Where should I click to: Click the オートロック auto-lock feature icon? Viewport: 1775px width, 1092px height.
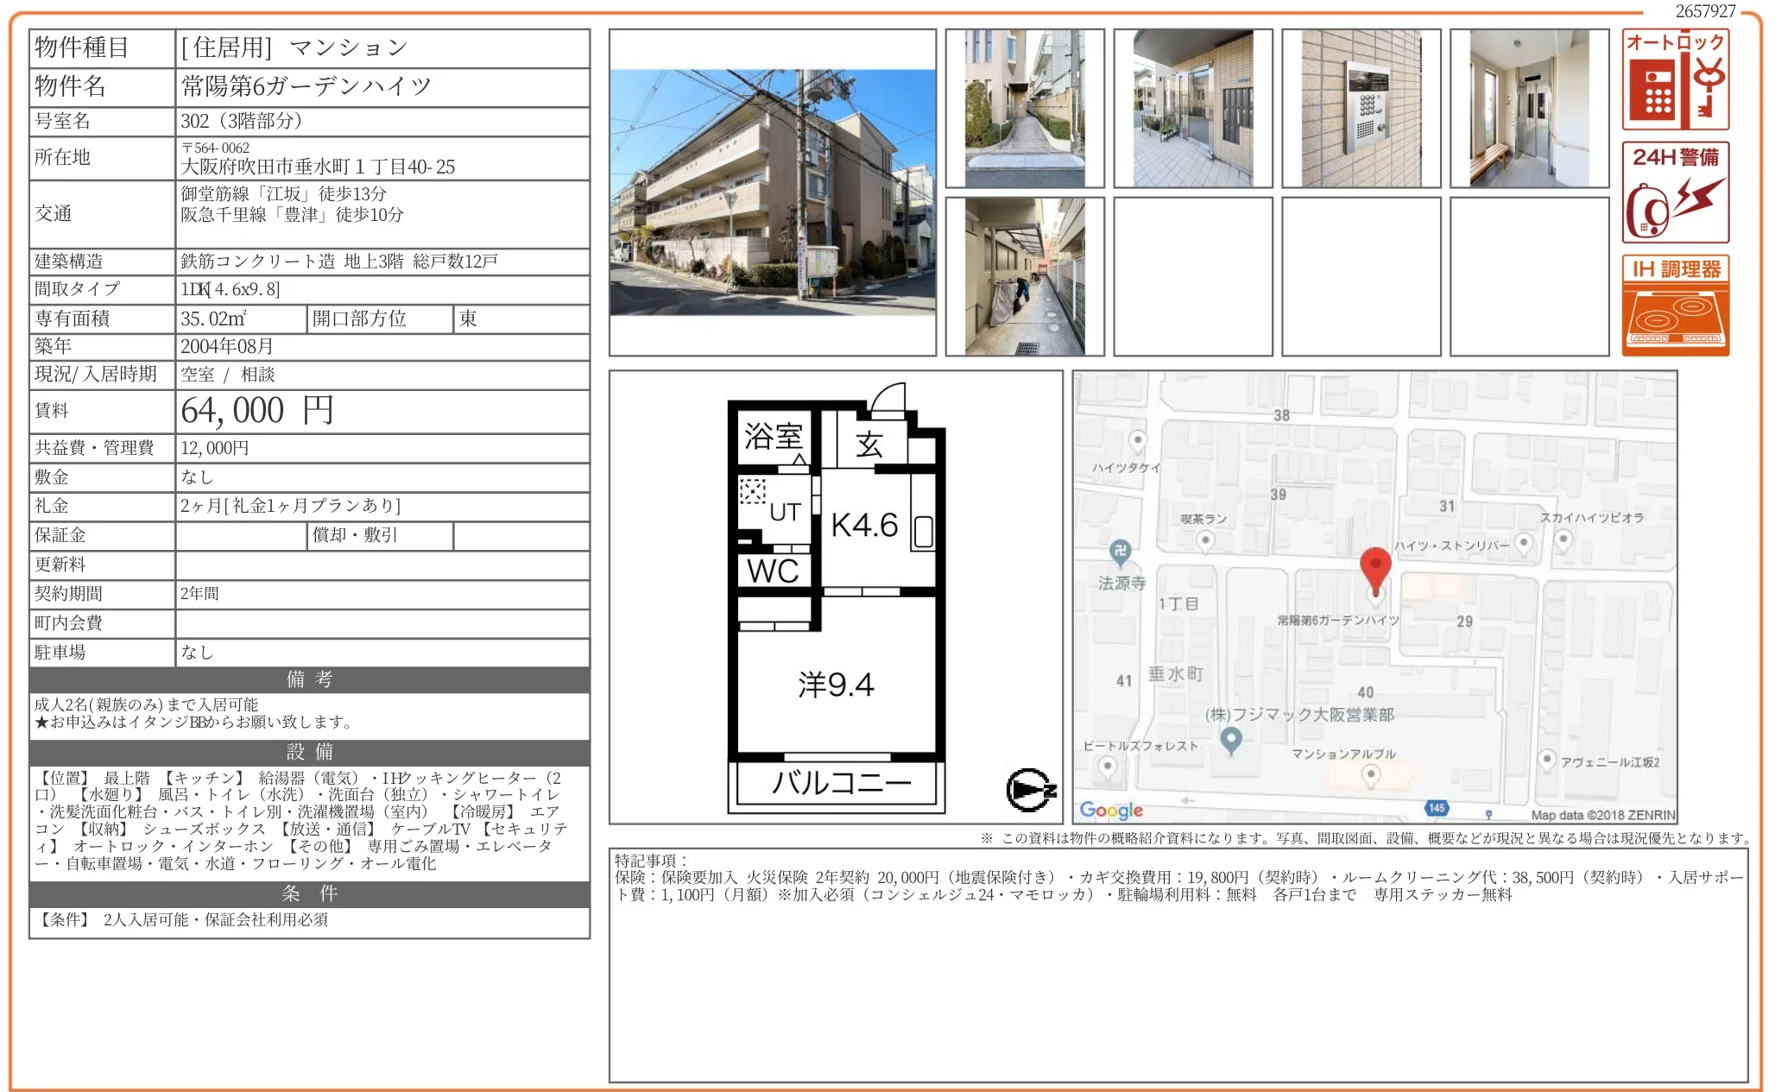(x=1675, y=79)
